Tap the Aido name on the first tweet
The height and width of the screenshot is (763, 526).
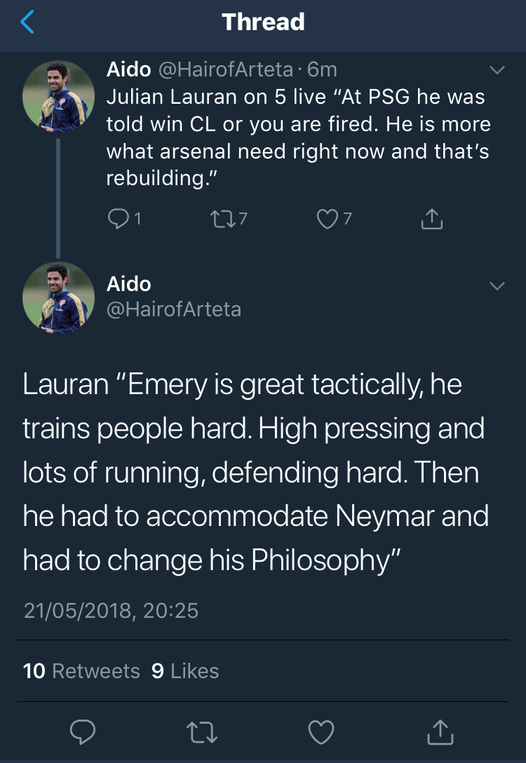pyautogui.click(x=128, y=69)
